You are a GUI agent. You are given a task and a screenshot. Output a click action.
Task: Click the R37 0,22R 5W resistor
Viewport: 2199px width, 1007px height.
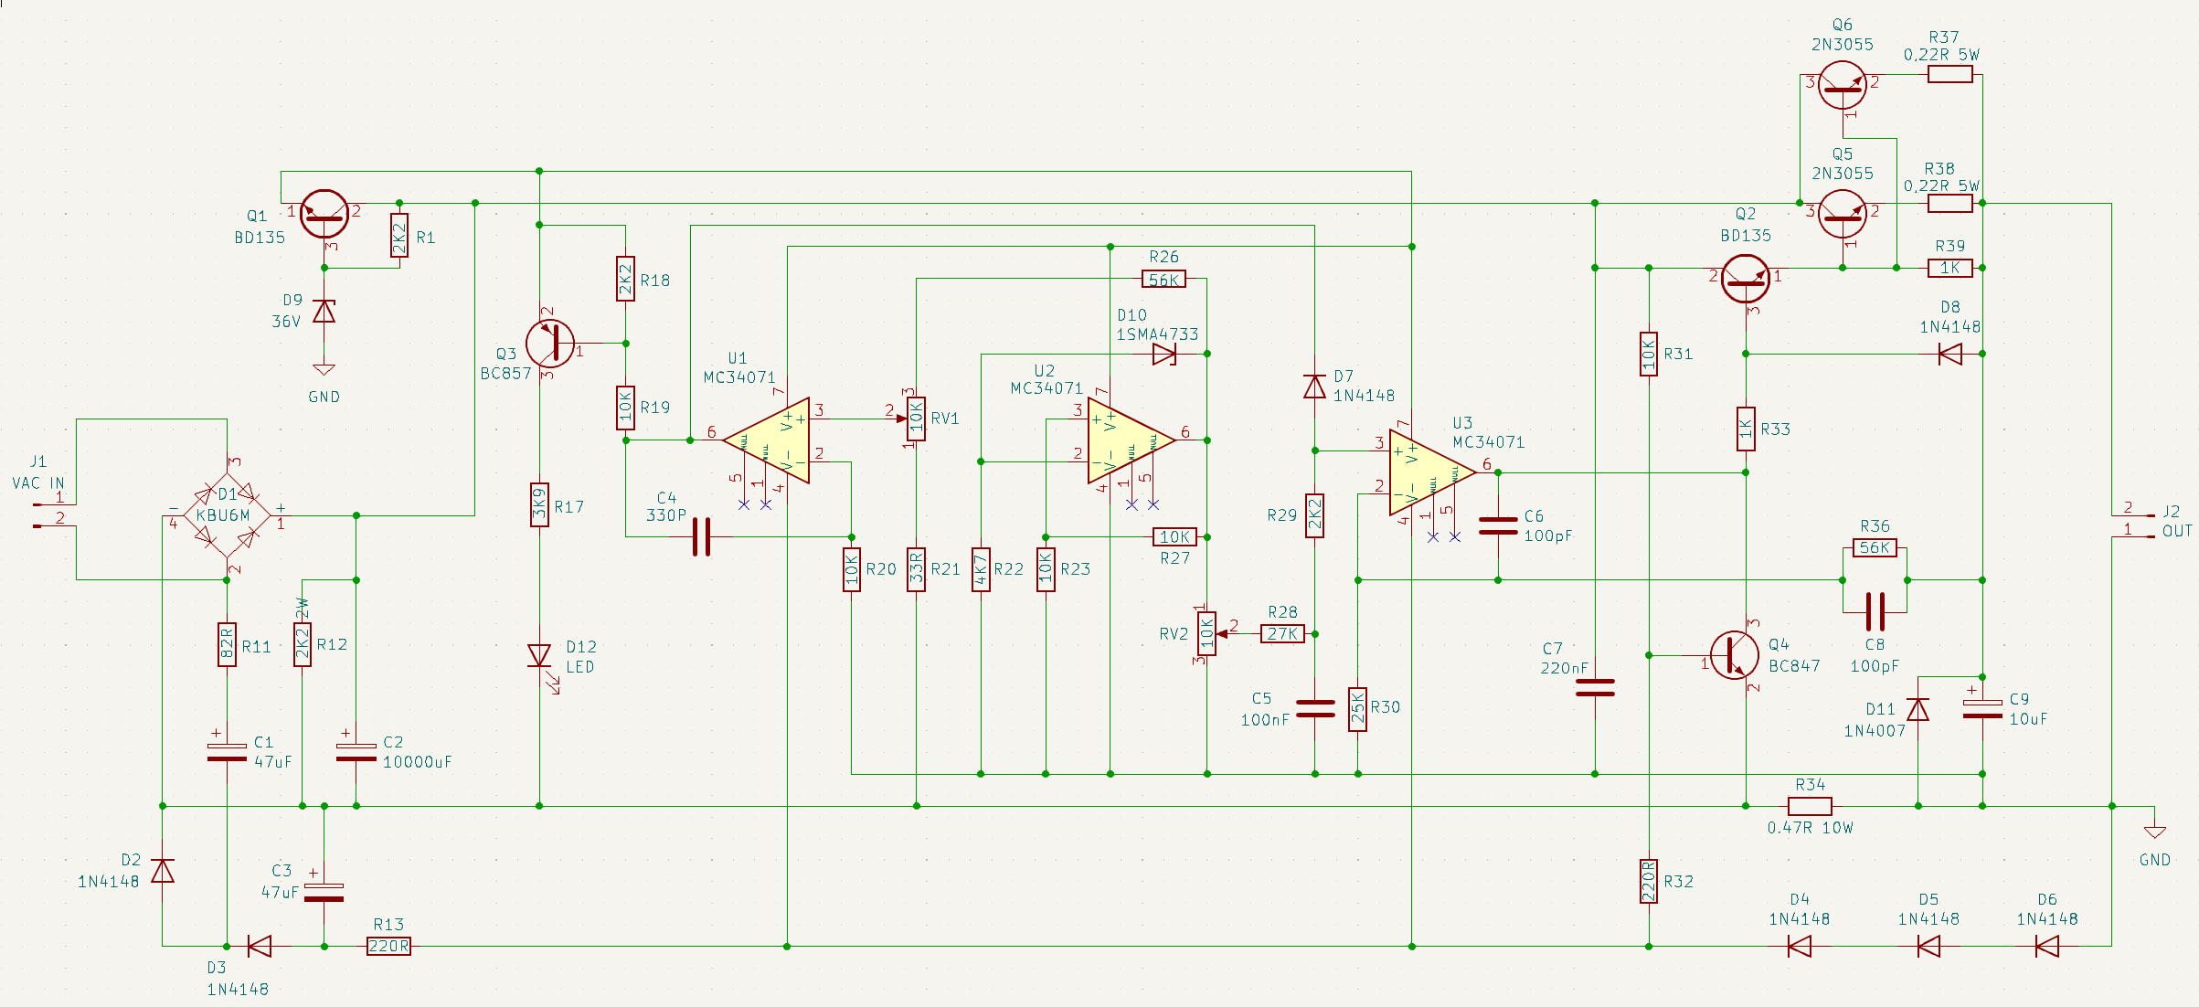point(1950,74)
